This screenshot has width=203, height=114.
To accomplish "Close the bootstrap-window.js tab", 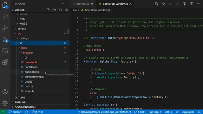I will tap(131, 4).
